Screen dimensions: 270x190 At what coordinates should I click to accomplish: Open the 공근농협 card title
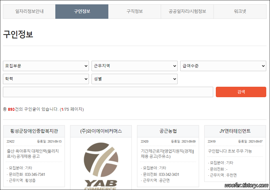point(168,131)
